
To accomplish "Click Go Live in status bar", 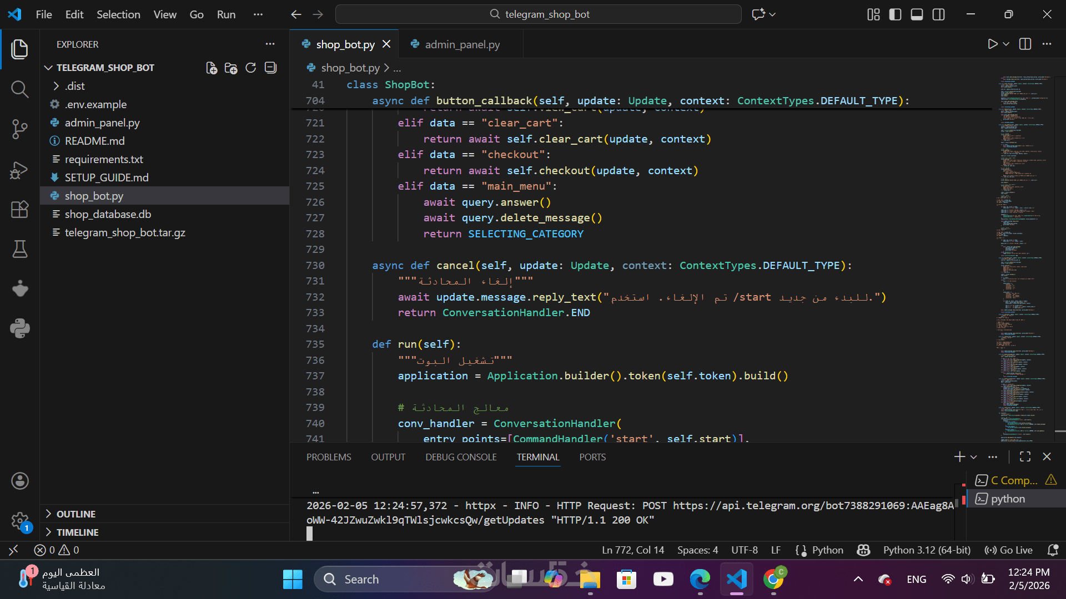I will (x=1009, y=550).
